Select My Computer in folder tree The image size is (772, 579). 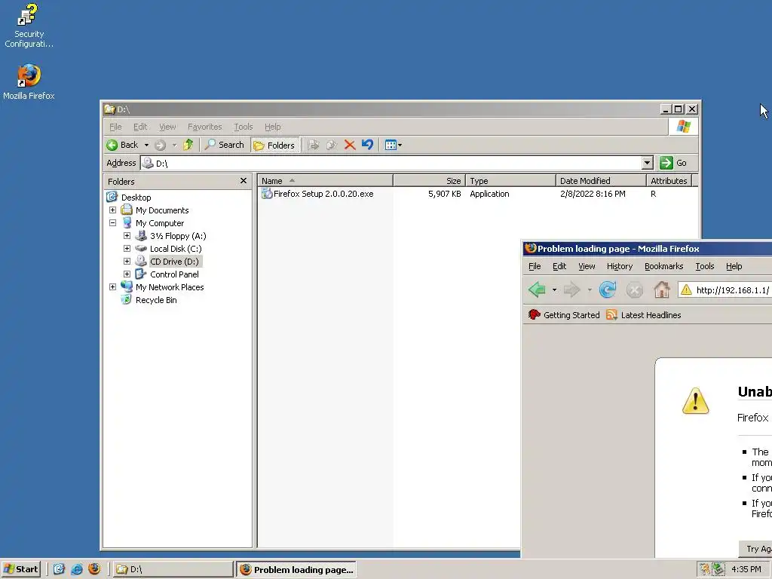click(x=160, y=223)
